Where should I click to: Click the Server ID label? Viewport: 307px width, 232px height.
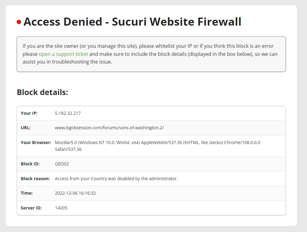pos(31,208)
